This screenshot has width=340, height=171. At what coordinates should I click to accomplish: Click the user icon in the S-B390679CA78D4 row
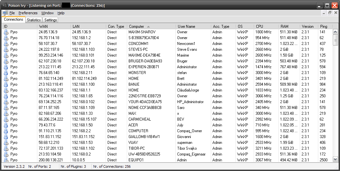tap(6, 38)
